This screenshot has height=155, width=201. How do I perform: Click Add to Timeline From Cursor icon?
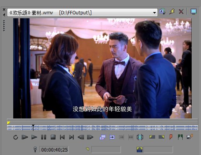coord(112,137)
